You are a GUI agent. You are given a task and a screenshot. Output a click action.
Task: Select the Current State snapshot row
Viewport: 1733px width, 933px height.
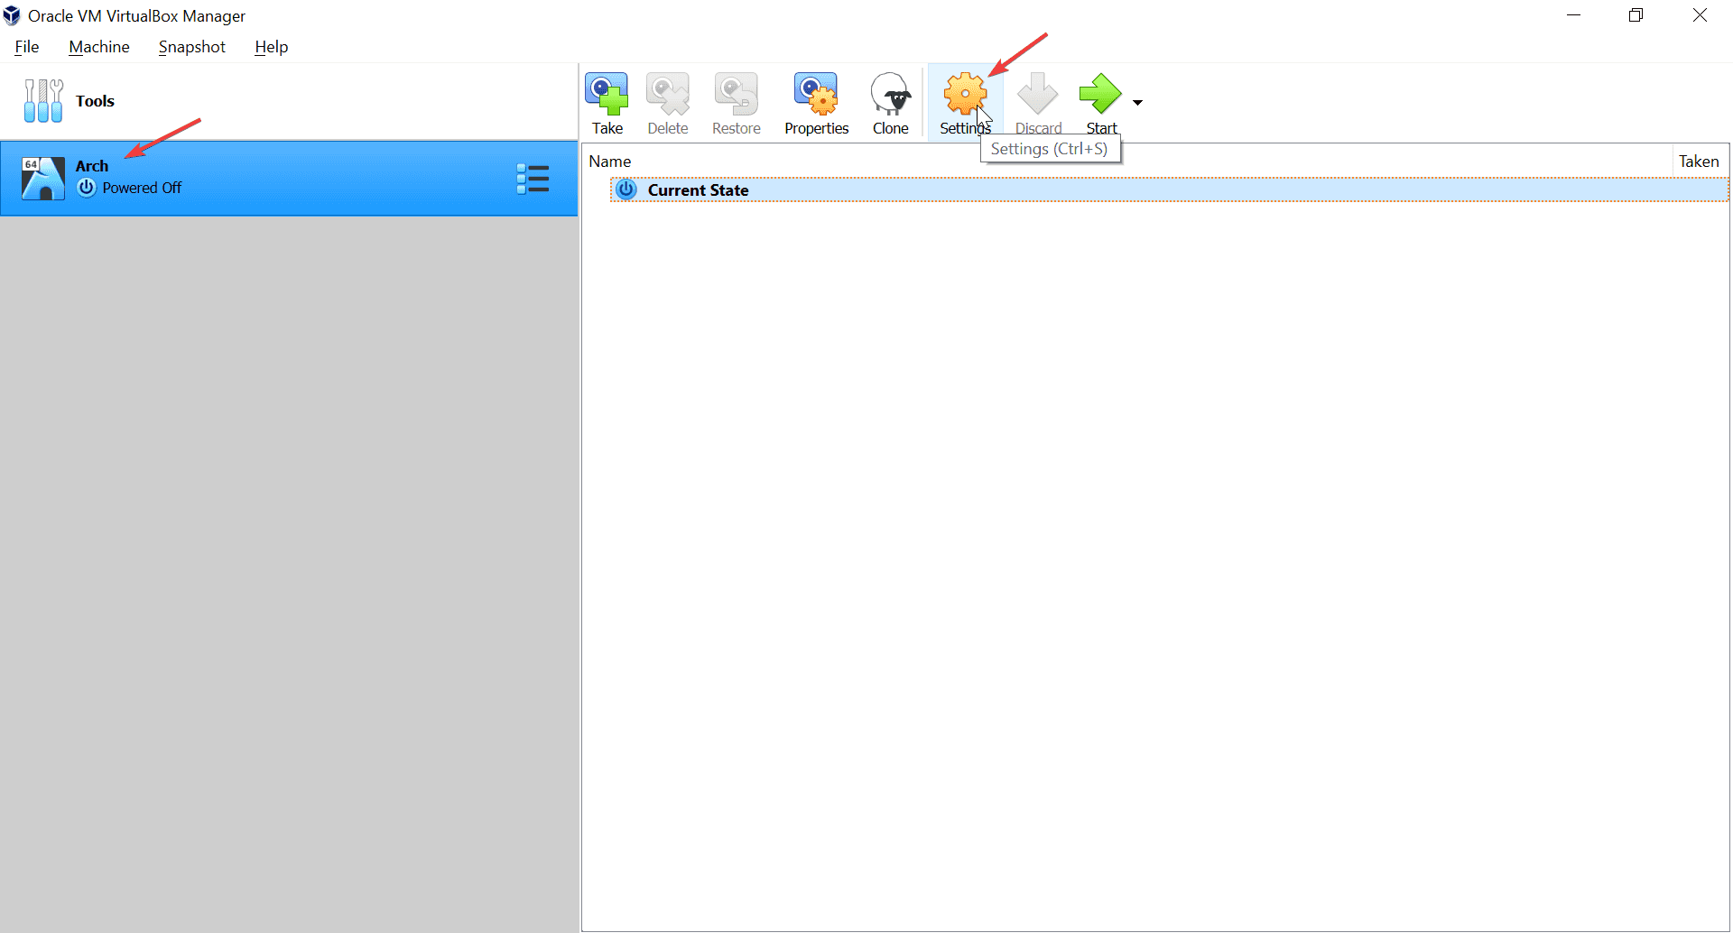point(1170,189)
